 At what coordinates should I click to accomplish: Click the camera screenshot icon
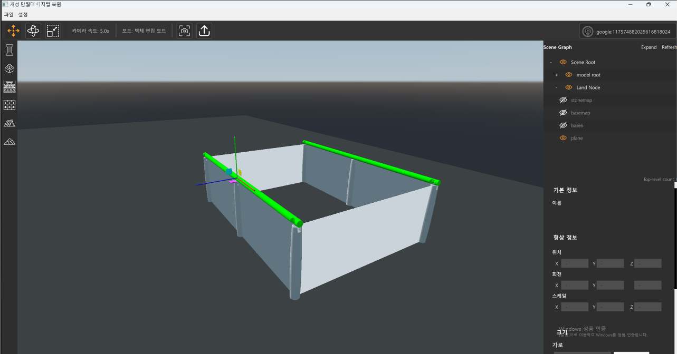pos(184,31)
